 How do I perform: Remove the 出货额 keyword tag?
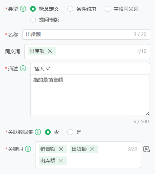[92, 149]
